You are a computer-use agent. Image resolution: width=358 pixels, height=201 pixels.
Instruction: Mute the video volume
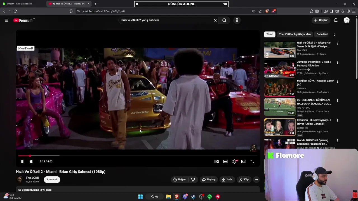[x=31, y=161]
